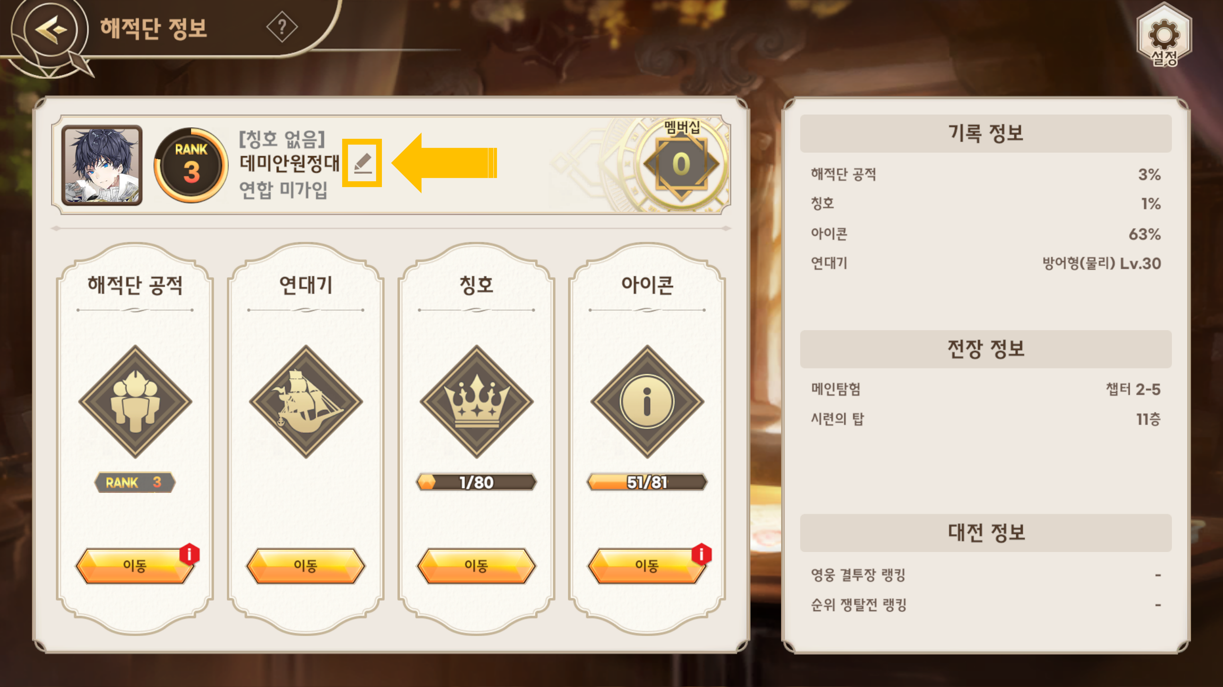Select the 칭호 crown emblem
This screenshot has height=687, width=1223.
coord(477,401)
